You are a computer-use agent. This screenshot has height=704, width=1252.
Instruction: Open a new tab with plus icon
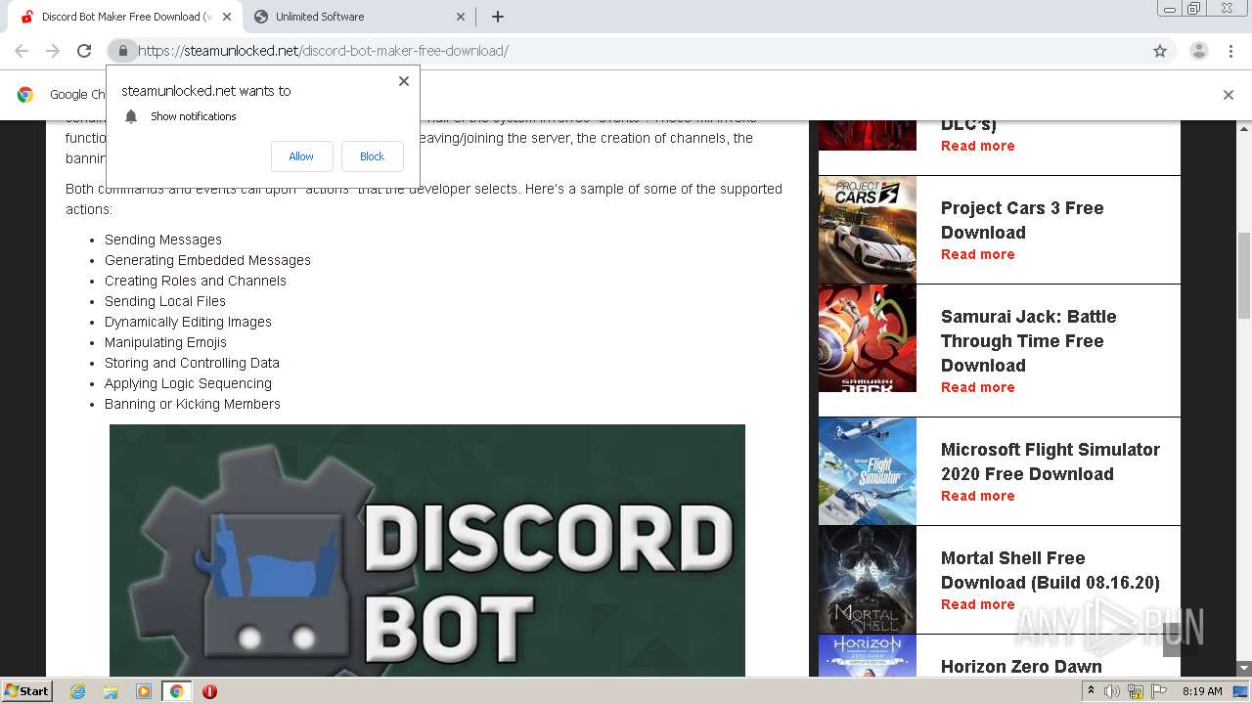tap(498, 17)
